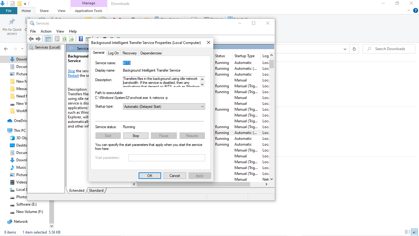
Task: Click the Refresh icon in Services toolbar
Action: click(x=64, y=39)
